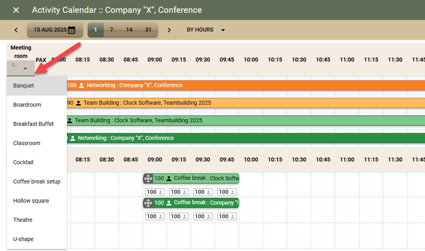Choose Classroom from the setup list
Viewport: 425px width, 251px height.
(37, 143)
